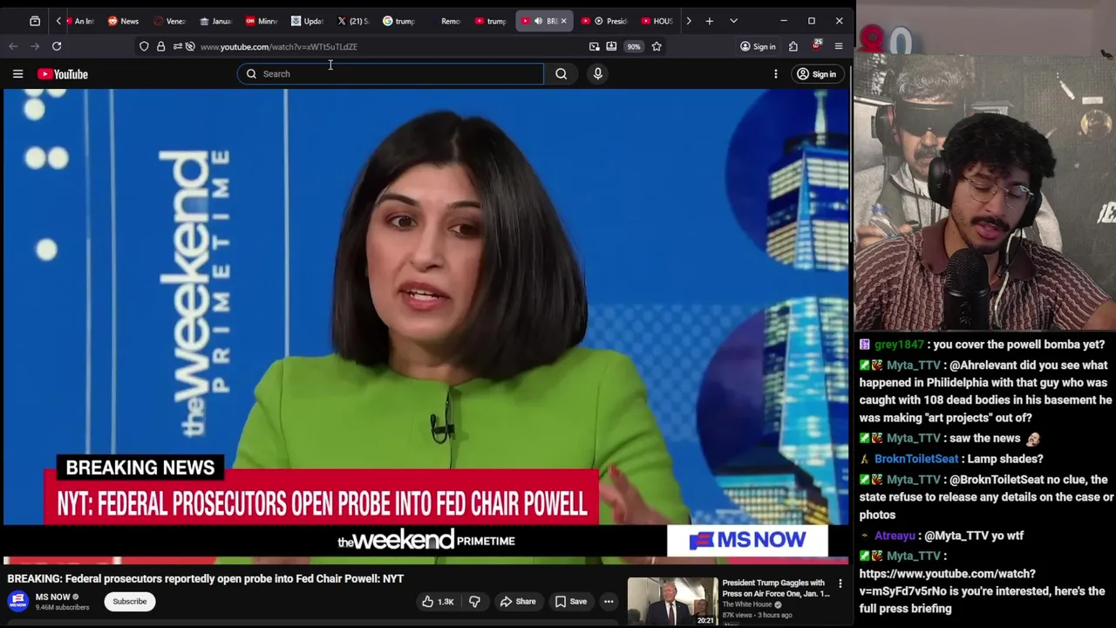
Task: Switch to the Google trump tab
Action: click(398, 21)
